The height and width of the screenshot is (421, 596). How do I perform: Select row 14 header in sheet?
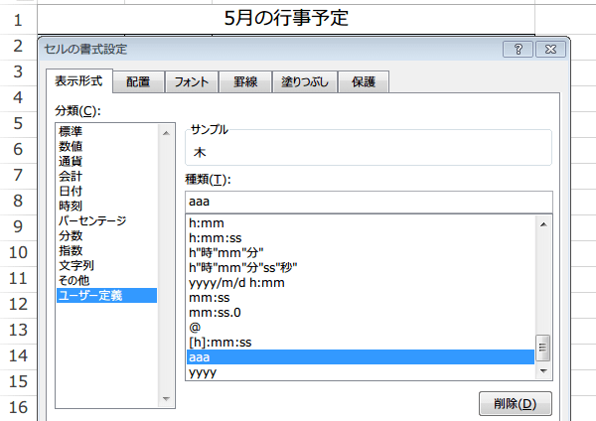coord(18,356)
